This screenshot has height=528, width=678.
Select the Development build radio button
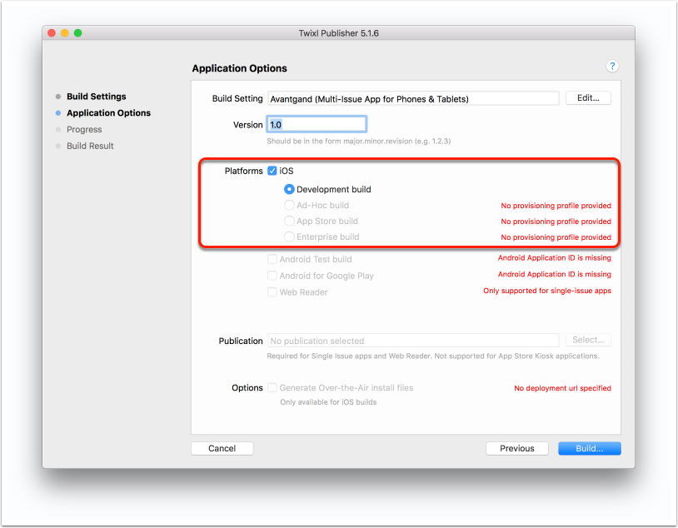pos(289,189)
